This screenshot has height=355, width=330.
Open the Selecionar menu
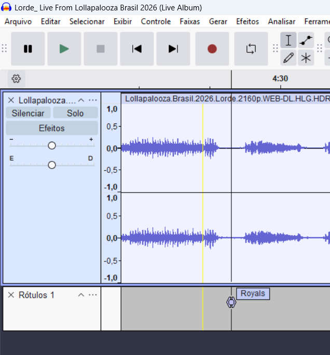87,21
